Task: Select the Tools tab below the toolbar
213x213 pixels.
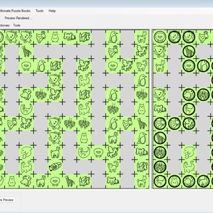Action: coord(17,26)
